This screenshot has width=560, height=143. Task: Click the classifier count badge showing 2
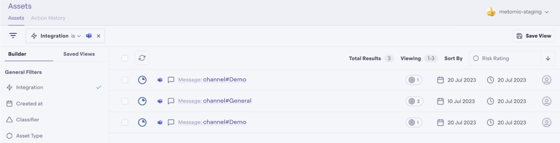[414, 101]
